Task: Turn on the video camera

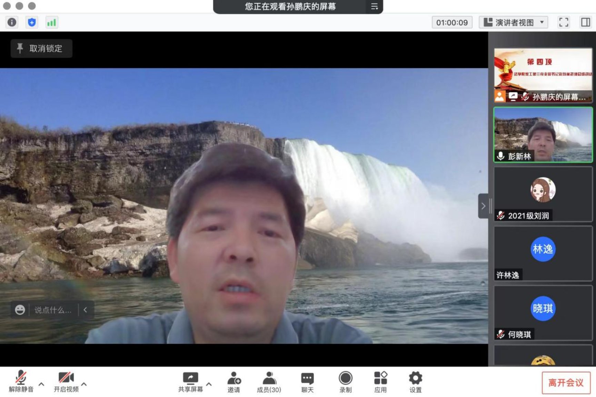Action: (66, 381)
